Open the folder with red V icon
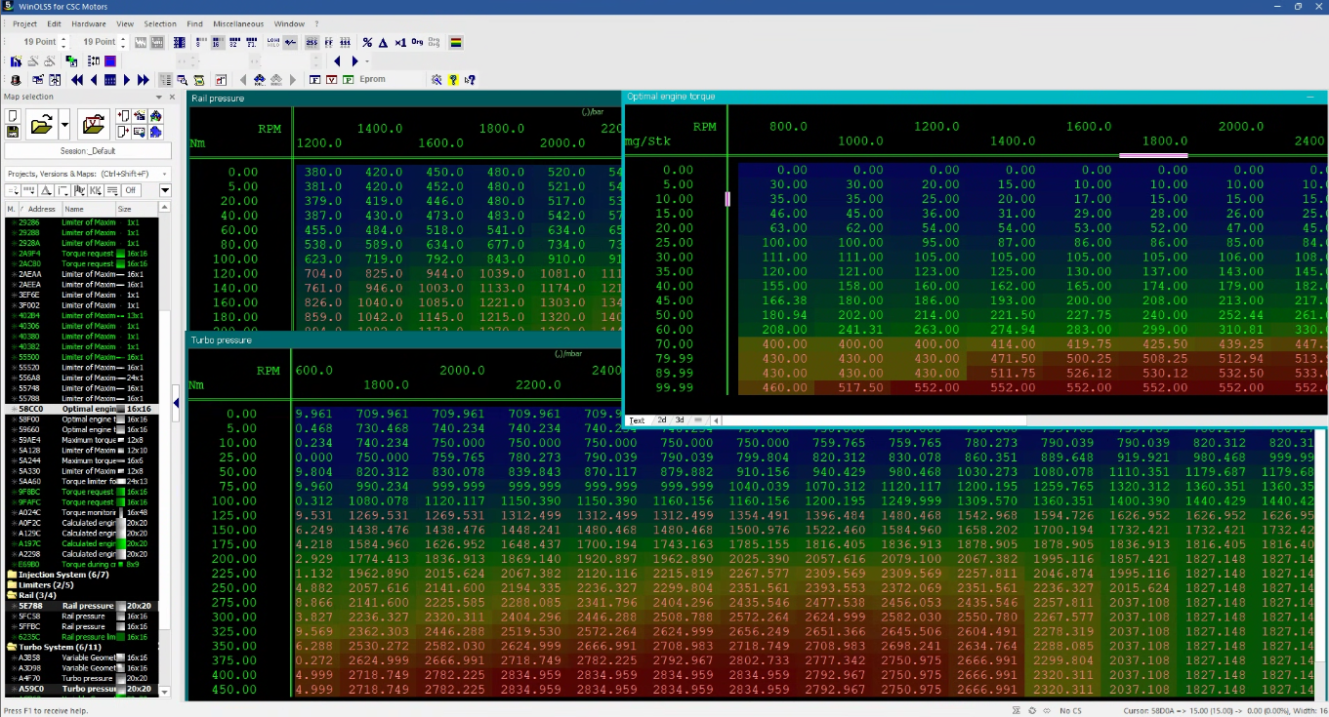Screen dimensions: 1329x717 tap(94, 125)
